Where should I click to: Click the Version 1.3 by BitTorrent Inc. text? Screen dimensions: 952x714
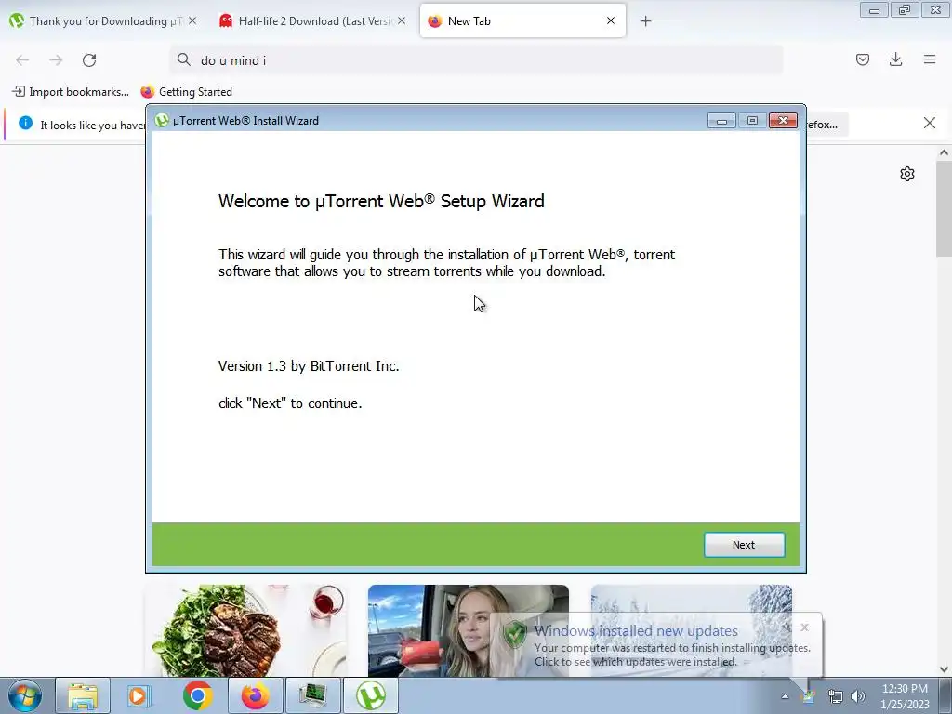tap(309, 366)
